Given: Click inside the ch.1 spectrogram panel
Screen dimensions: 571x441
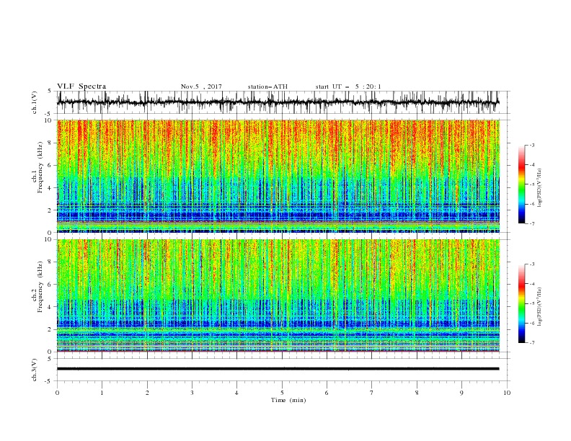Looking at the screenshot, I should (x=278, y=176).
